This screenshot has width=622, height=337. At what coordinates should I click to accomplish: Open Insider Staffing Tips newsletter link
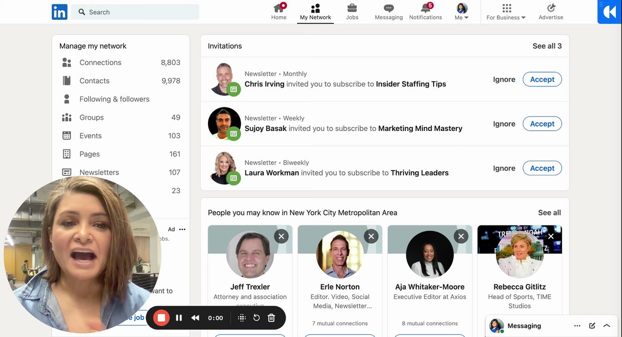[x=411, y=84]
